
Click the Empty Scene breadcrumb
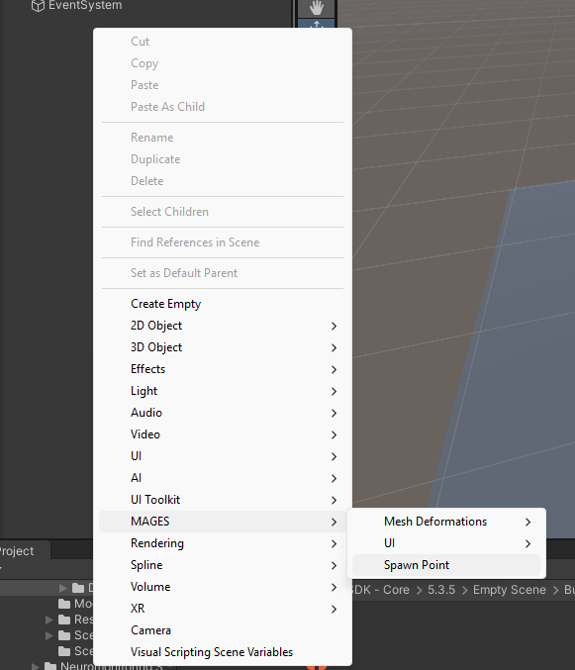510,590
